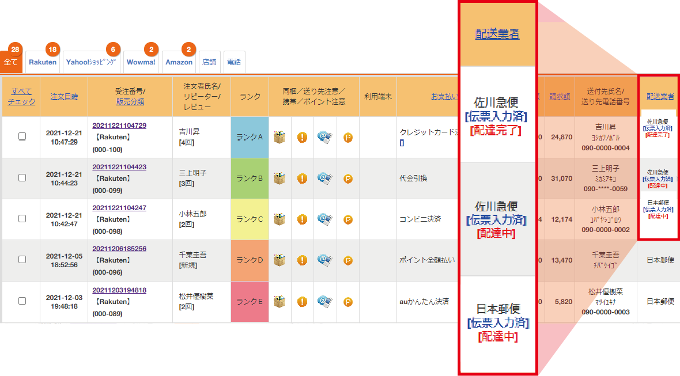Viewport: 680px width, 376px height.
Task: Open the Wowma! tab
Action: (141, 62)
